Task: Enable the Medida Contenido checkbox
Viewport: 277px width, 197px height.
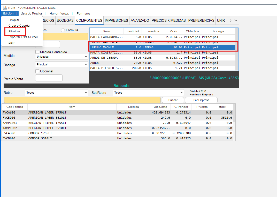Action: tap(37, 52)
